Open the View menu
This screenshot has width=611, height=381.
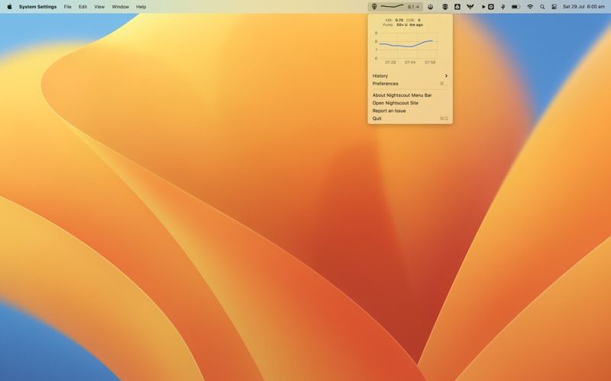[99, 7]
